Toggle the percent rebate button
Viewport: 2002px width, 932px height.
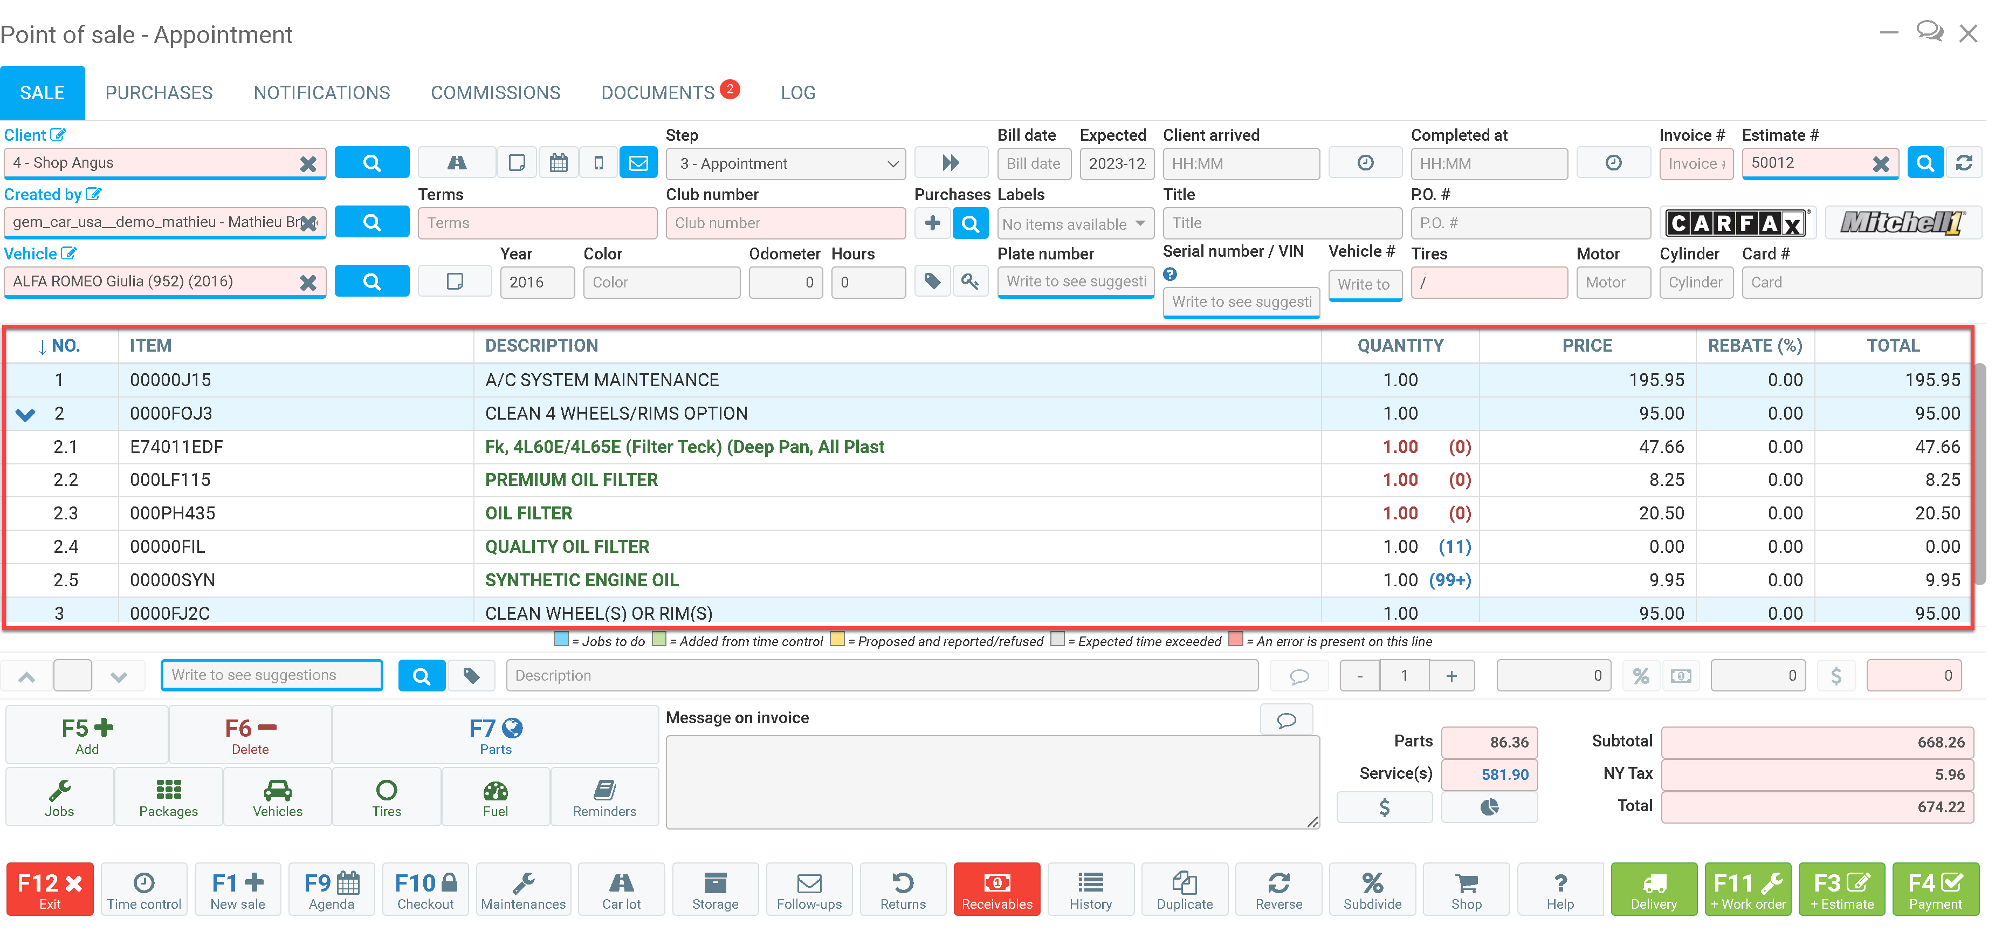(1640, 675)
